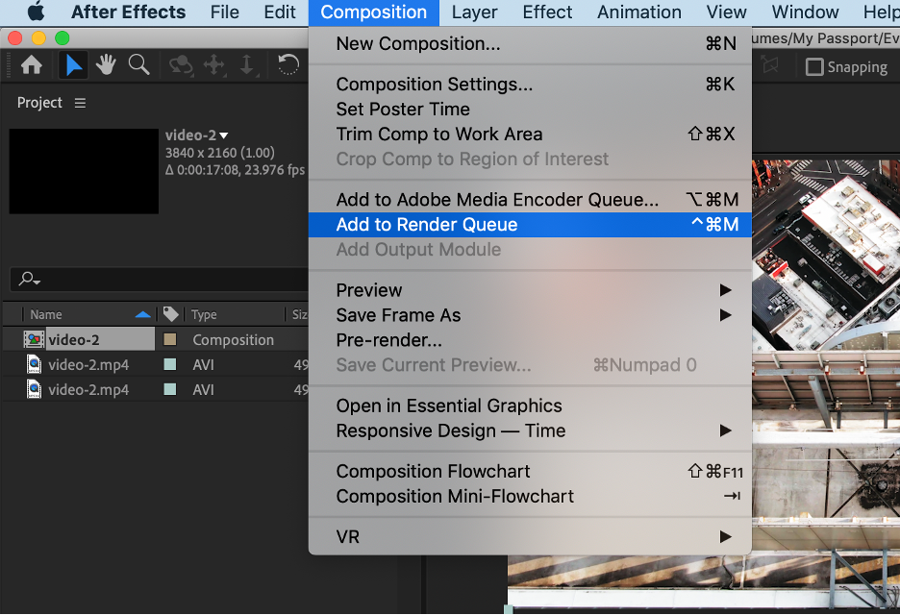Viewport: 900px width, 615px height.
Task: Enable the Snapping checkbox
Action: (814, 67)
